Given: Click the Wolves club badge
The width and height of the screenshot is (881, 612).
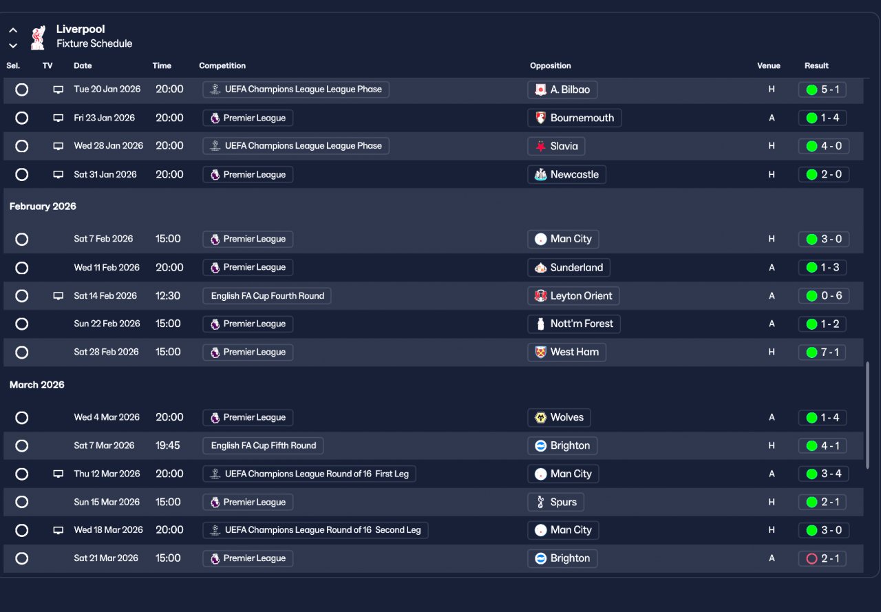Looking at the screenshot, I should (540, 417).
